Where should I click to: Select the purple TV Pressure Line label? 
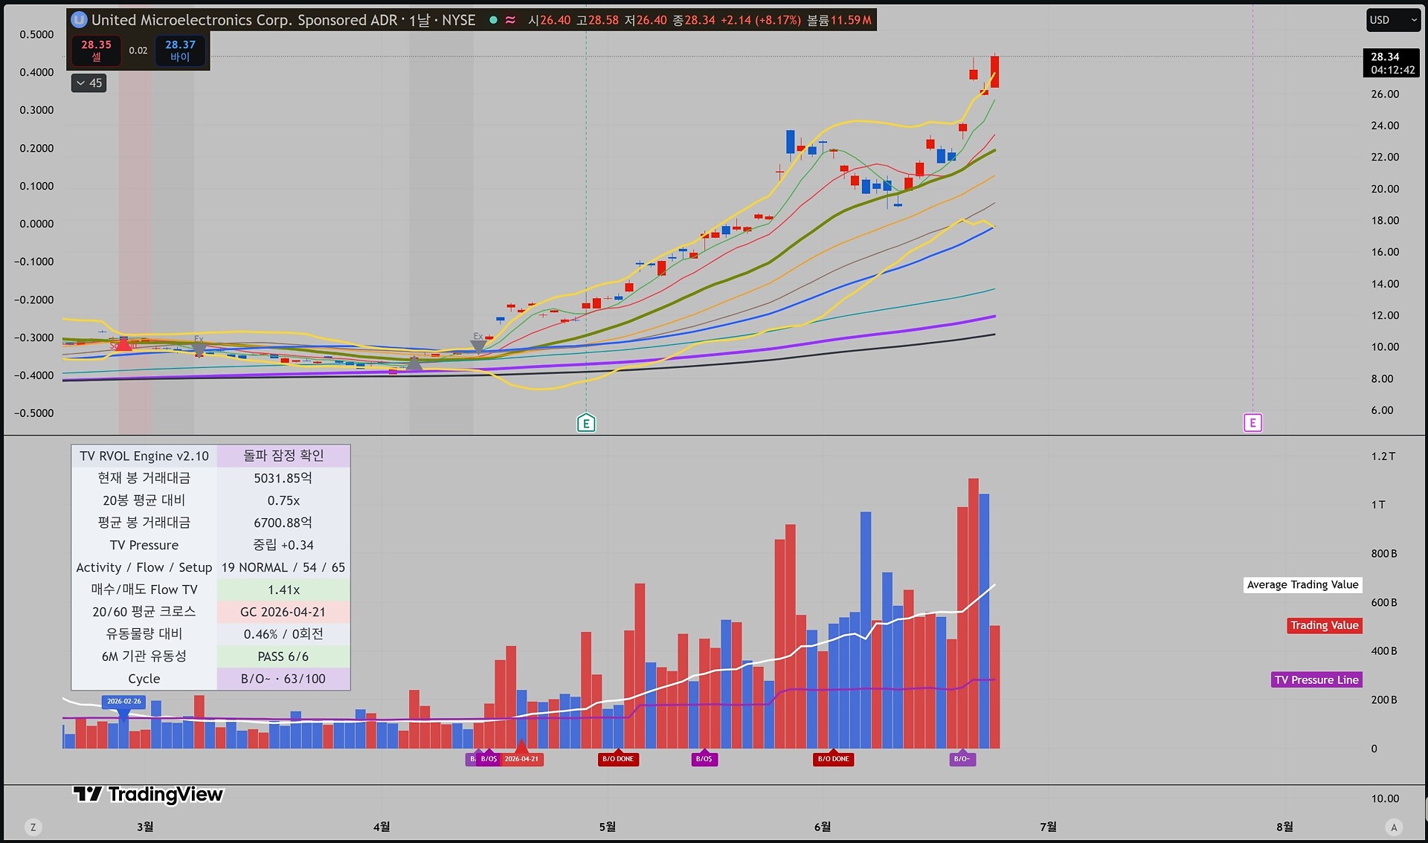point(1316,679)
